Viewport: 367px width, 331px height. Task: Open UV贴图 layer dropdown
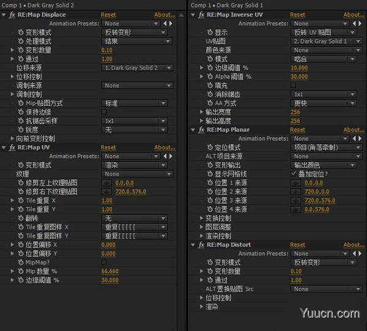coord(326,41)
